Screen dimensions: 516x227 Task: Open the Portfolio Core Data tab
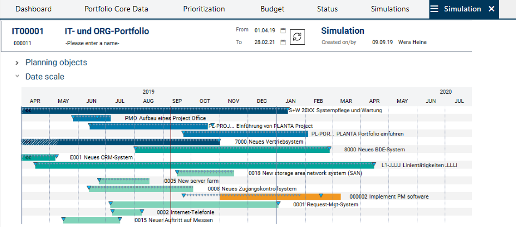click(117, 9)
